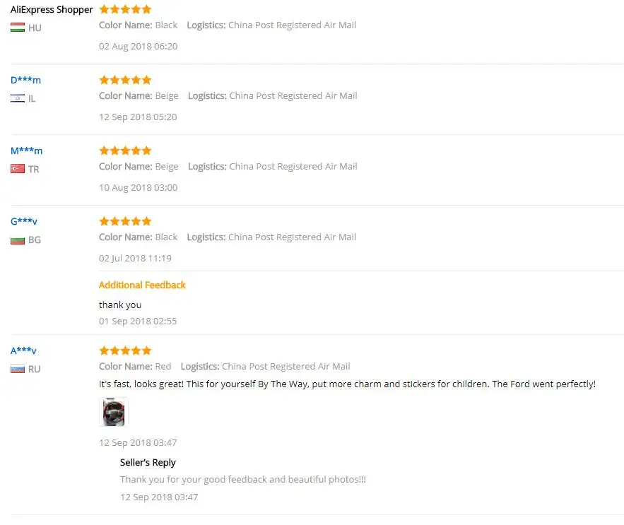Click the star rating for G***v's review
This screenshot has width=624, height=525.
[125, 221]
